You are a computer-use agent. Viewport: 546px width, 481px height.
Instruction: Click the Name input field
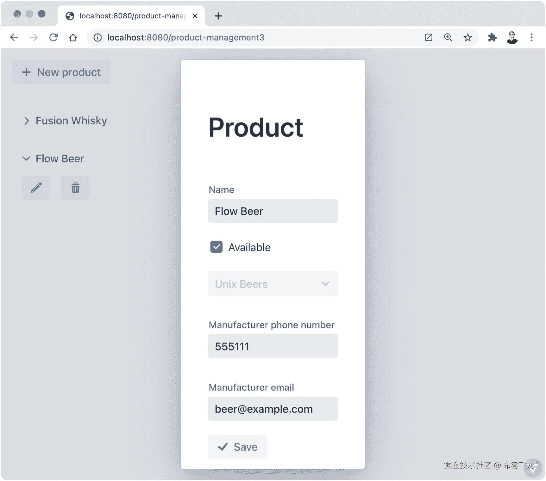point(273,211)
